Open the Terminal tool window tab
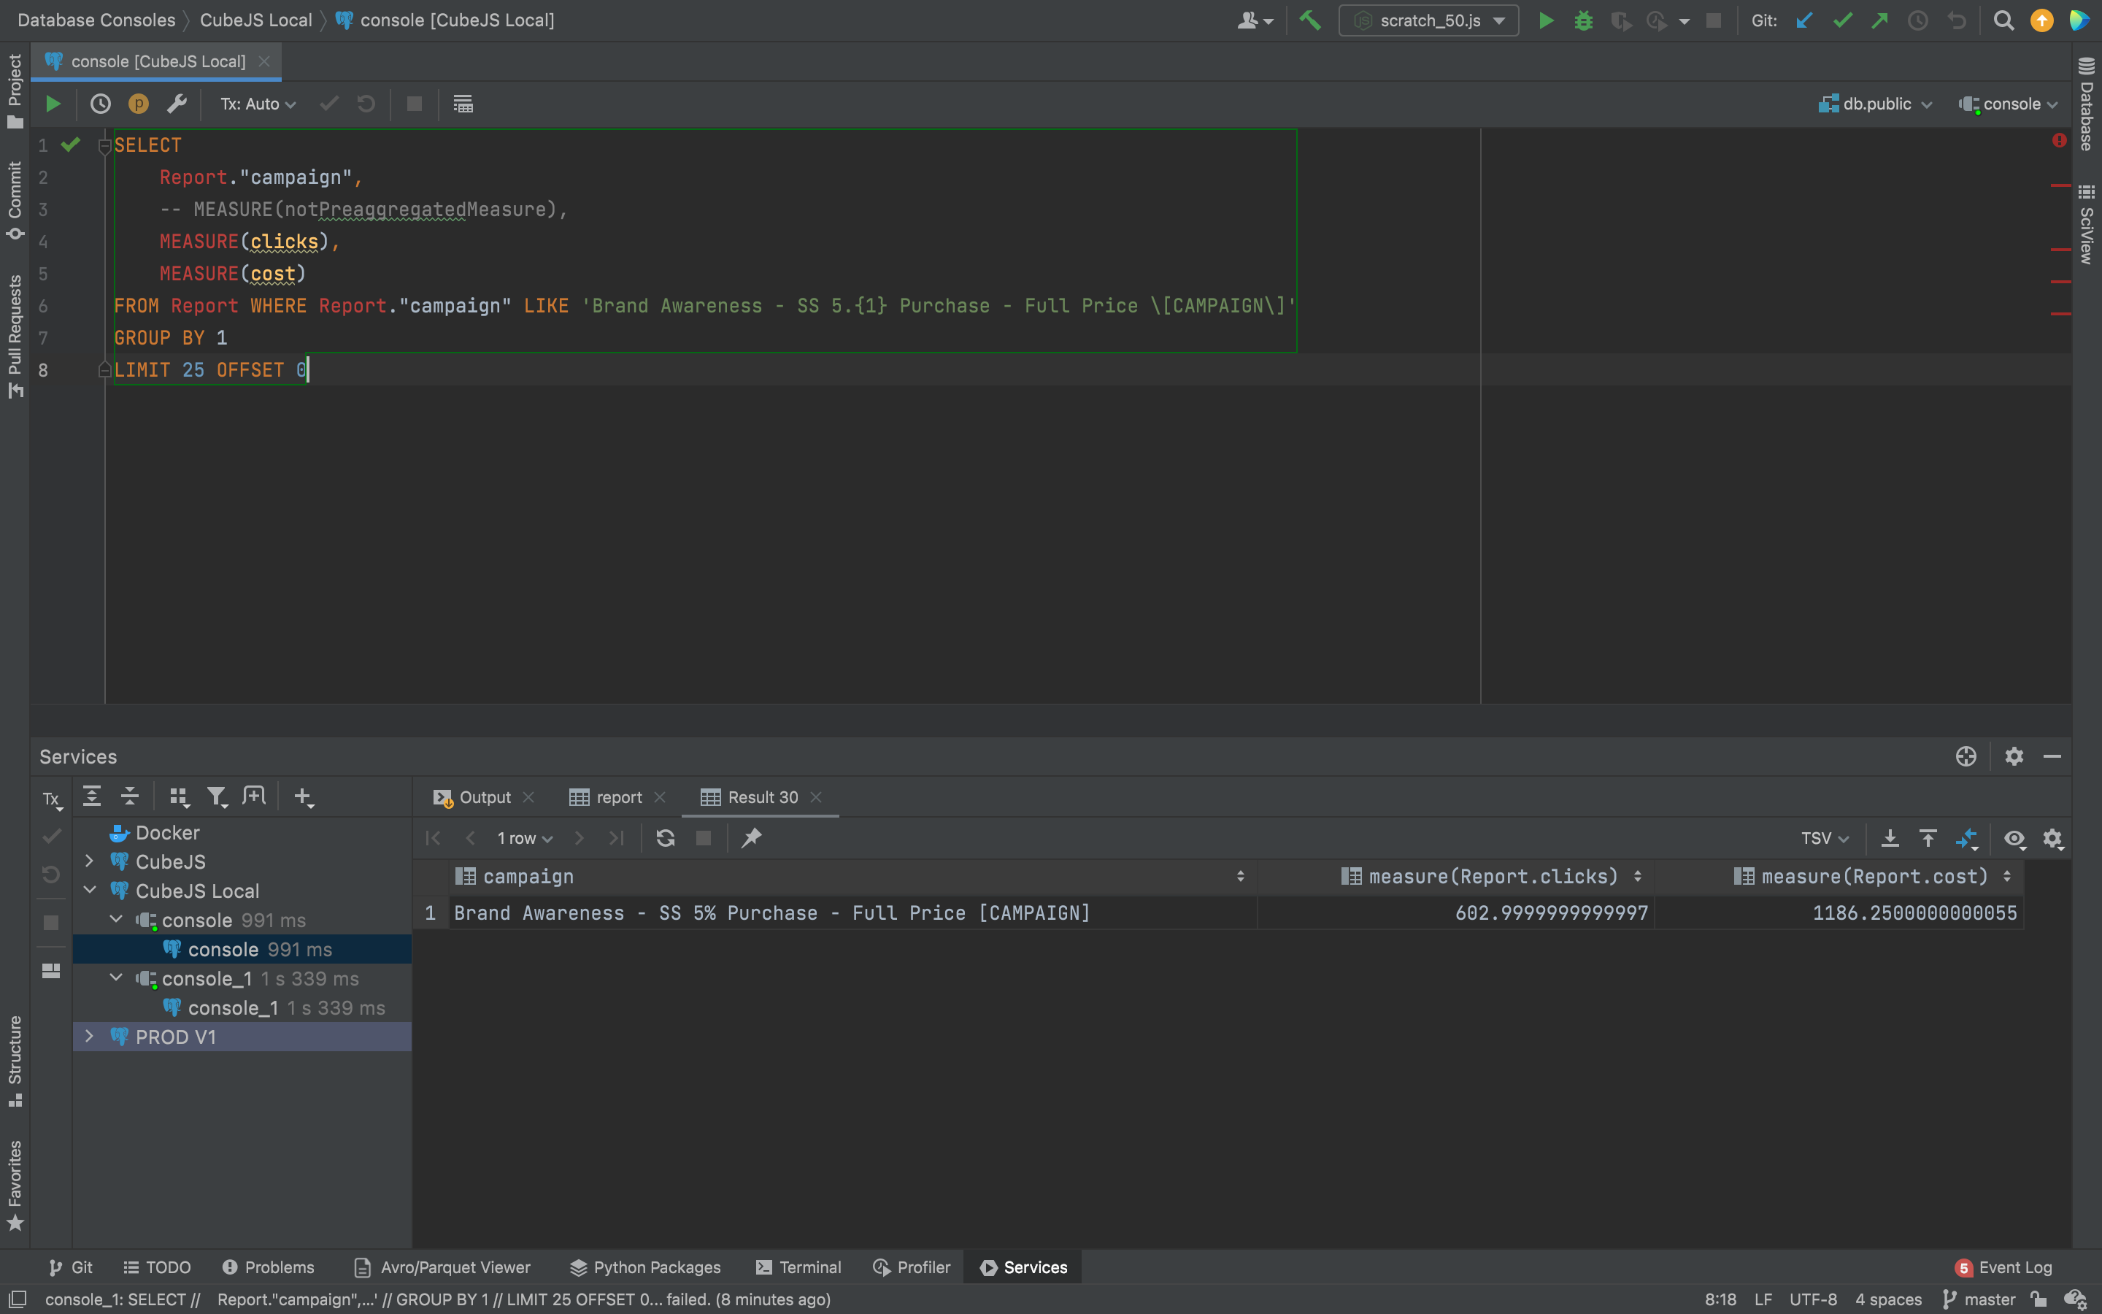The image size is (2102, 1314). [798, 1267]
